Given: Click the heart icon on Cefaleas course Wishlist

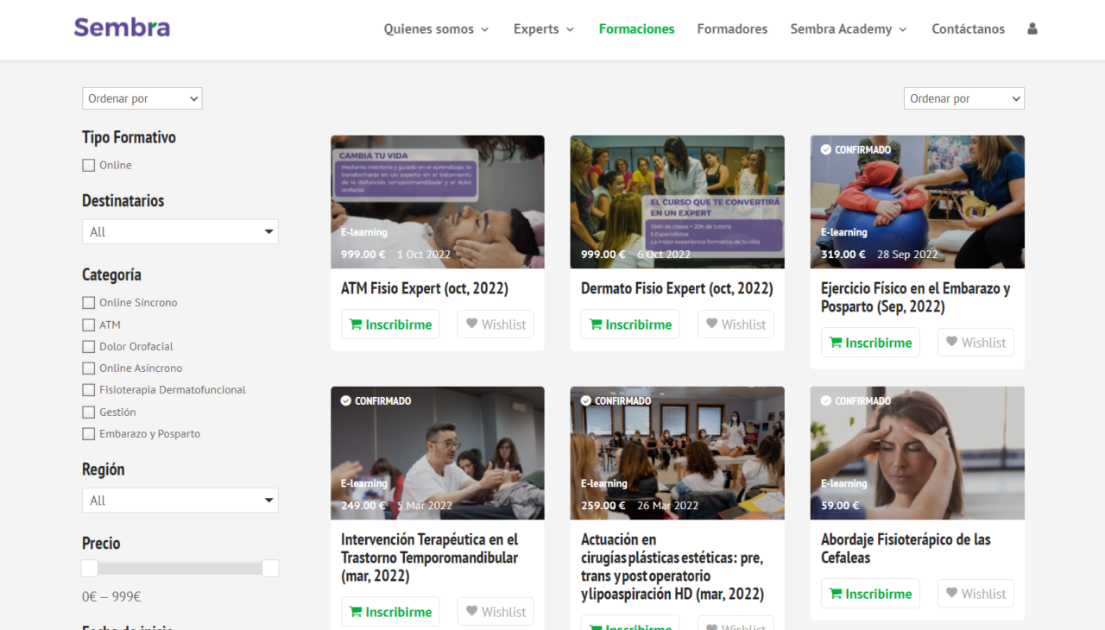Looking at the screenshot, I should (x=952, y=593).
